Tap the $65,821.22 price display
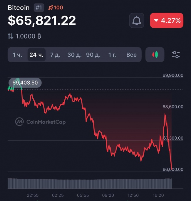 point(42,20)
